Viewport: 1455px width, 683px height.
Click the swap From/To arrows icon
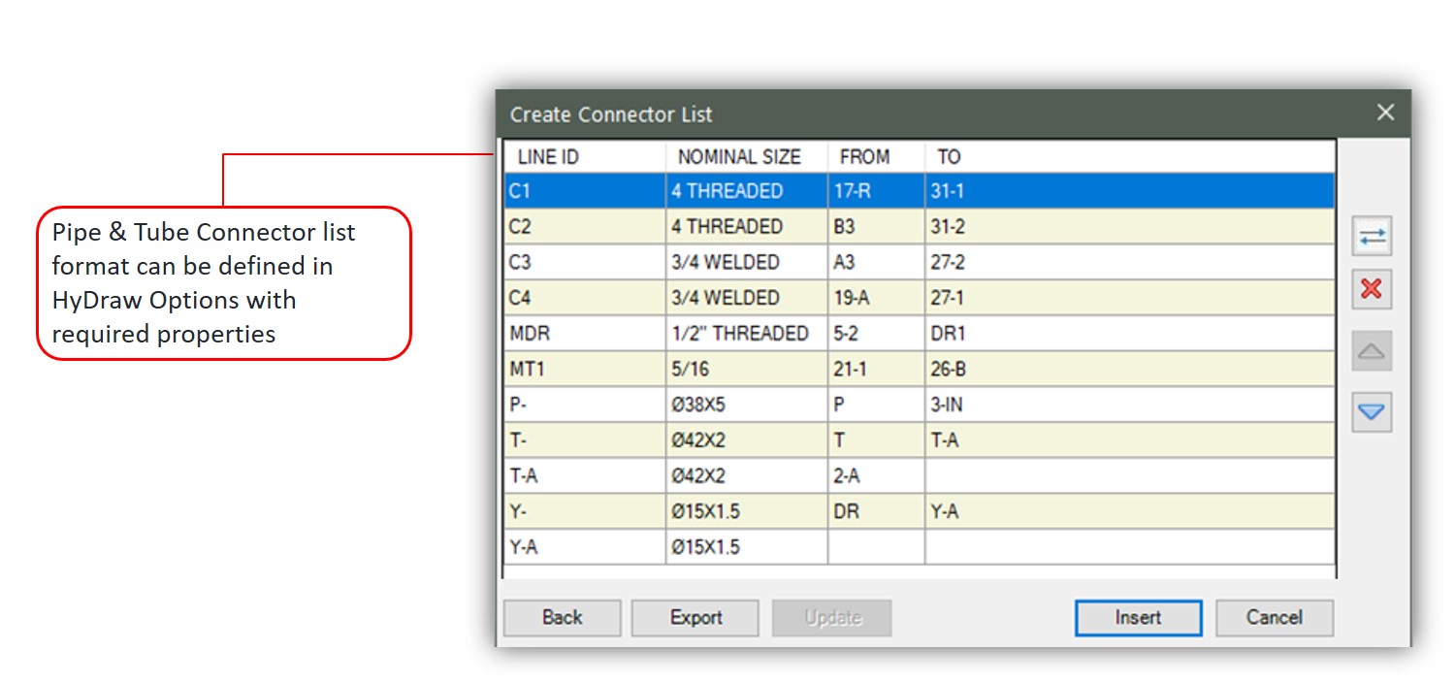[1372, 236]
